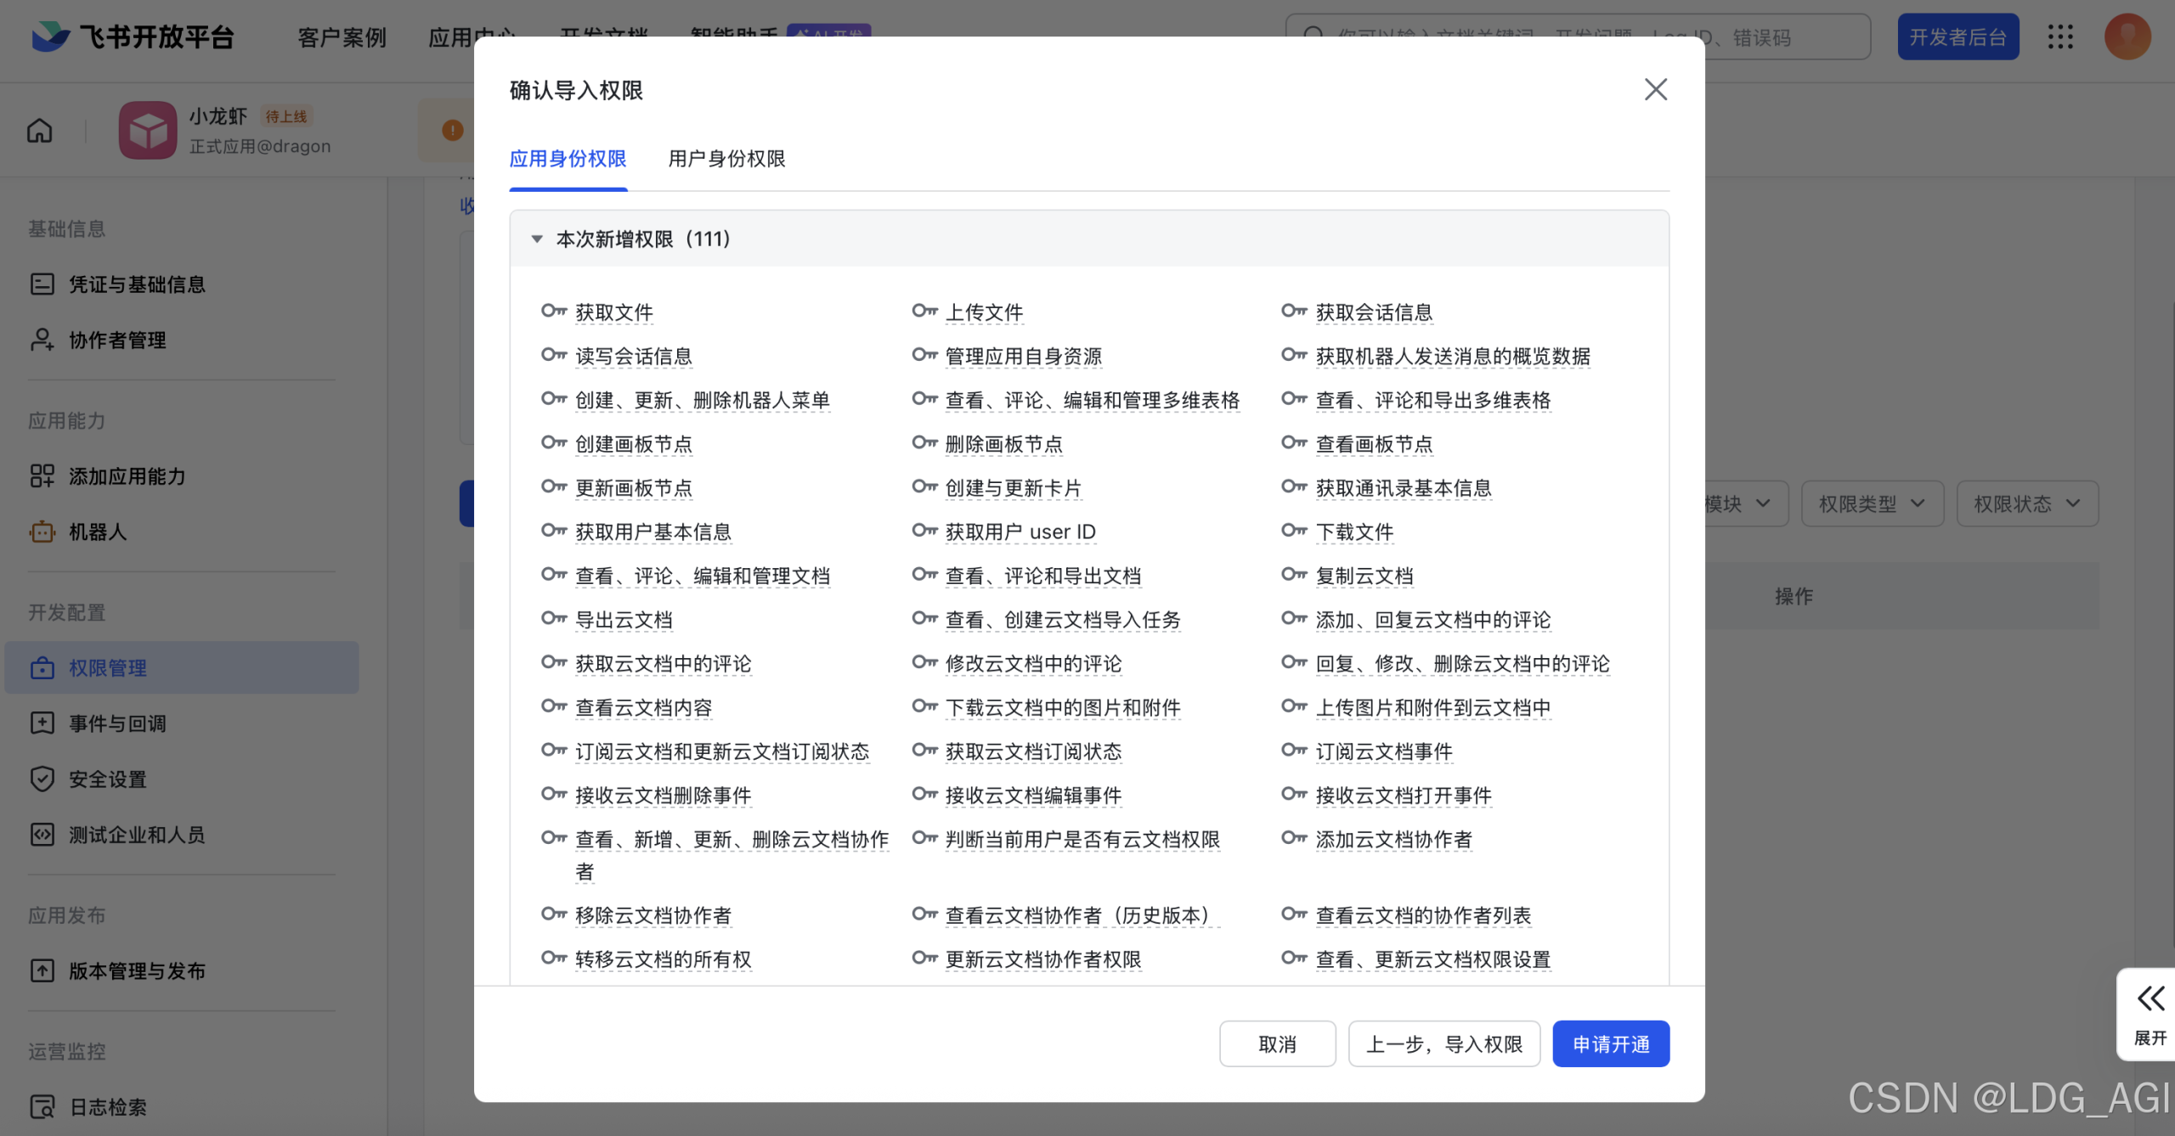Image resolution: width=2175 pixels, height=1136 pixels.
Task: Click 展开 to expand the side panel
Action: [2150, 1015]
